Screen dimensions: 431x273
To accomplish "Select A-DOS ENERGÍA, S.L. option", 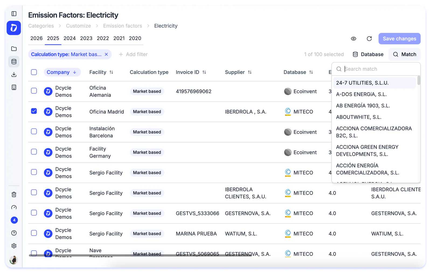I will 374,94.
